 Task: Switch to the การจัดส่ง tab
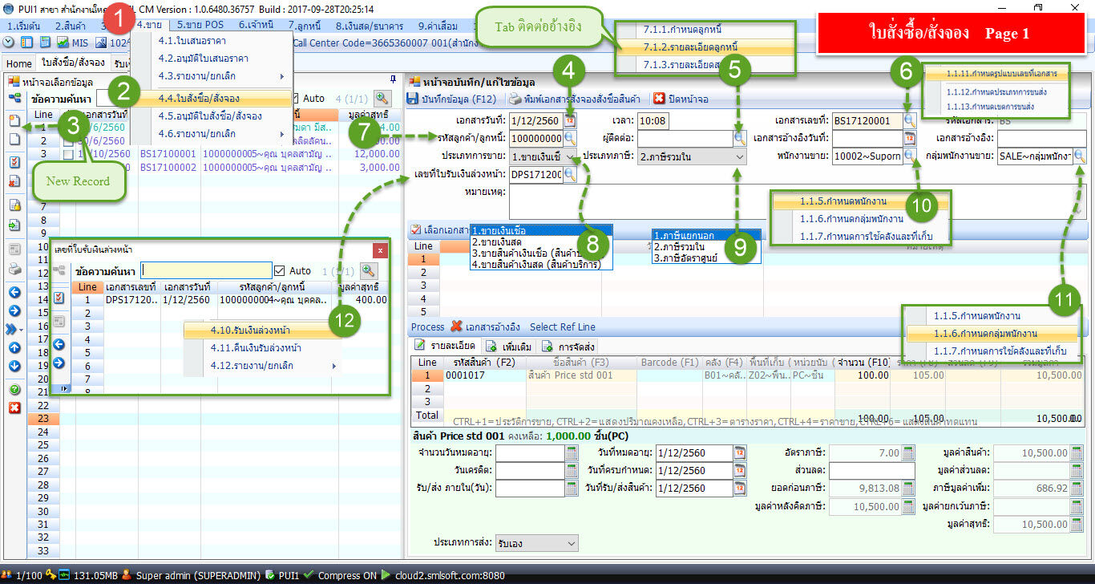[x=568, y=347]
